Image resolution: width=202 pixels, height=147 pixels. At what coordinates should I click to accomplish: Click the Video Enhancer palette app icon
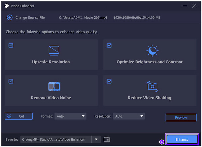click(x=7, y=6)
